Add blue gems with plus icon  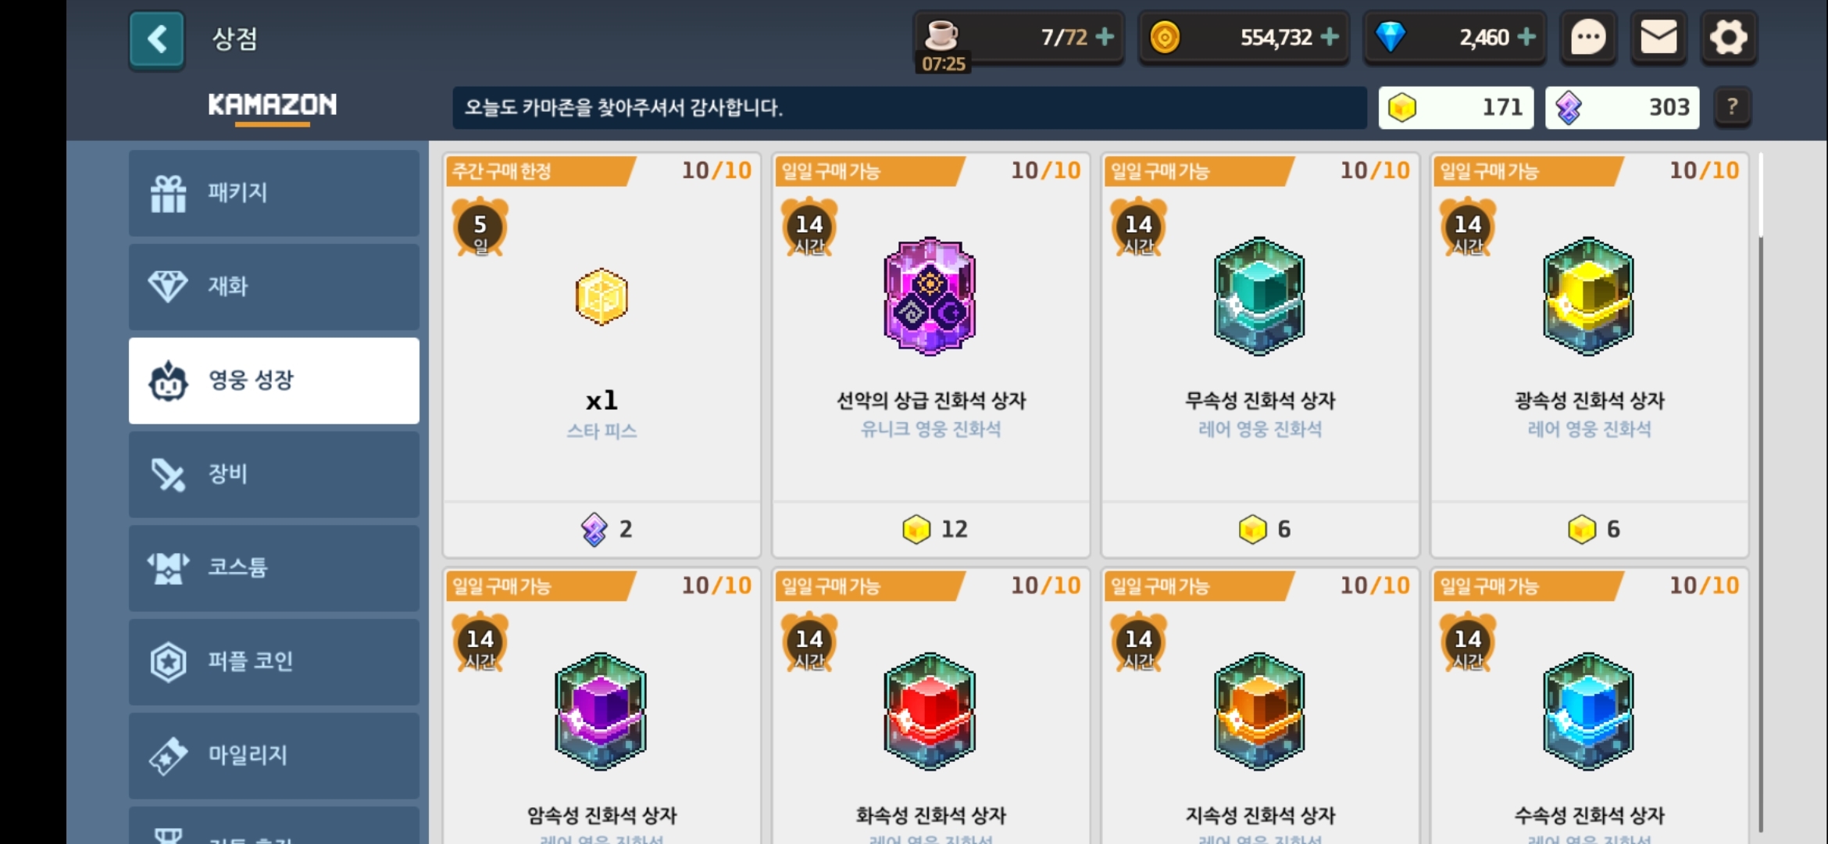pos(1526,37)
